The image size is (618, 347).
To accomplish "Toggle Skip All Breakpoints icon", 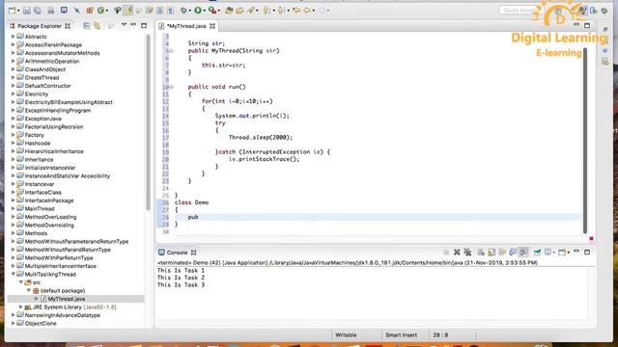I will tap(77, 11).
